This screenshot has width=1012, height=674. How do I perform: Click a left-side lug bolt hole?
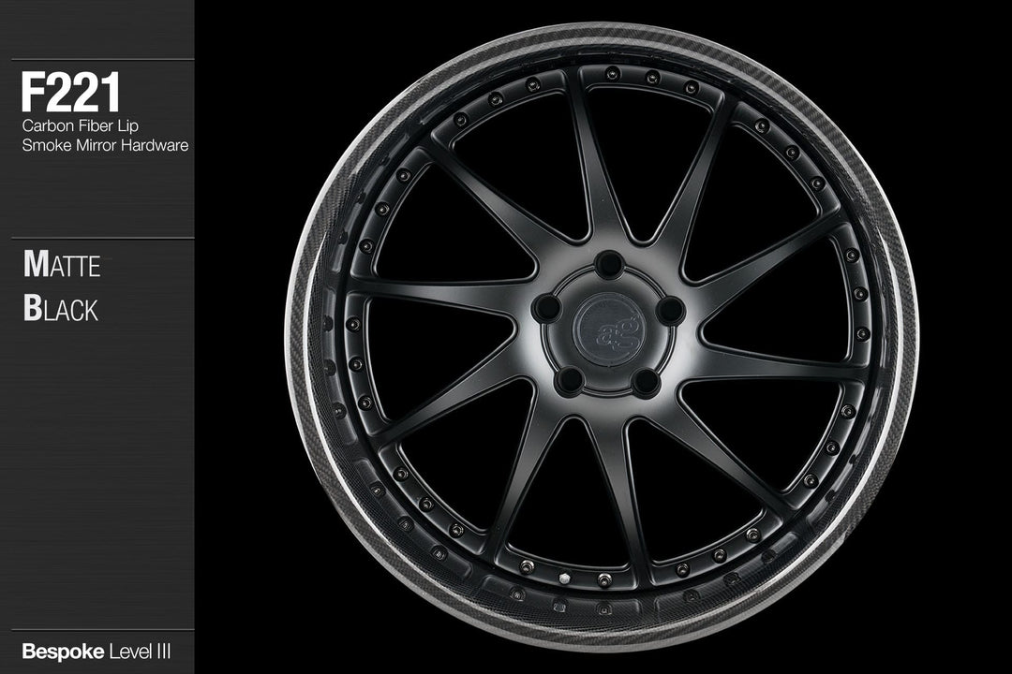[546, 309]
